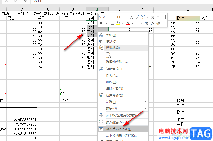213x141 pixels.
Task: Click the insert comment icon
Action: 101,122
